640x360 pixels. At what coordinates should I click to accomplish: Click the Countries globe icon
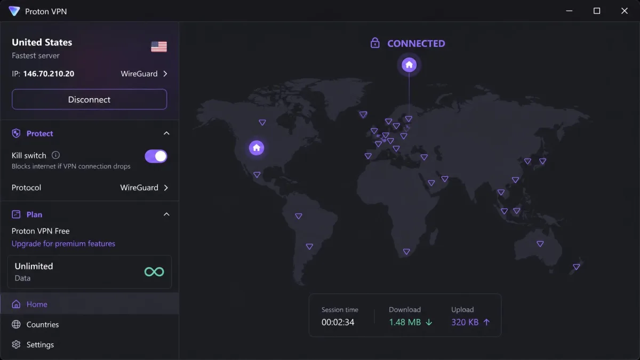click(x=16, y=325)
